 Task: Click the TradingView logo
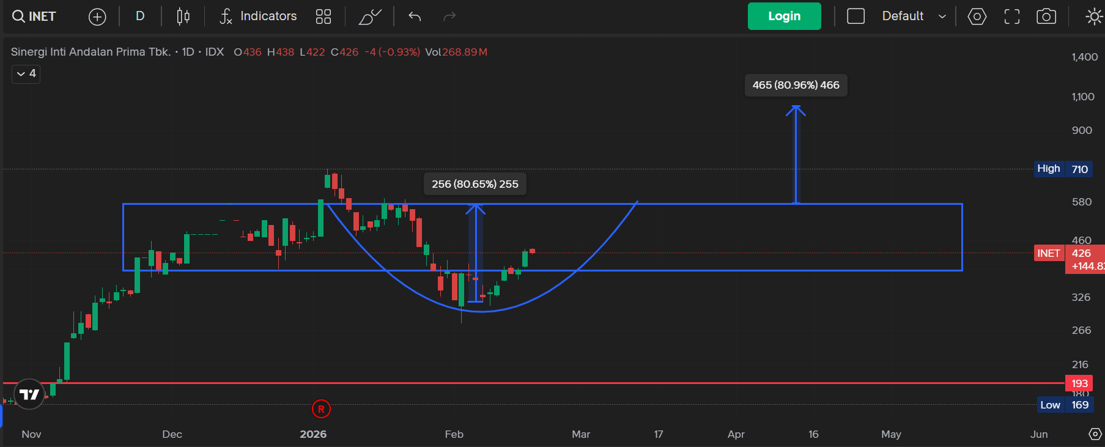click(29, 394)
